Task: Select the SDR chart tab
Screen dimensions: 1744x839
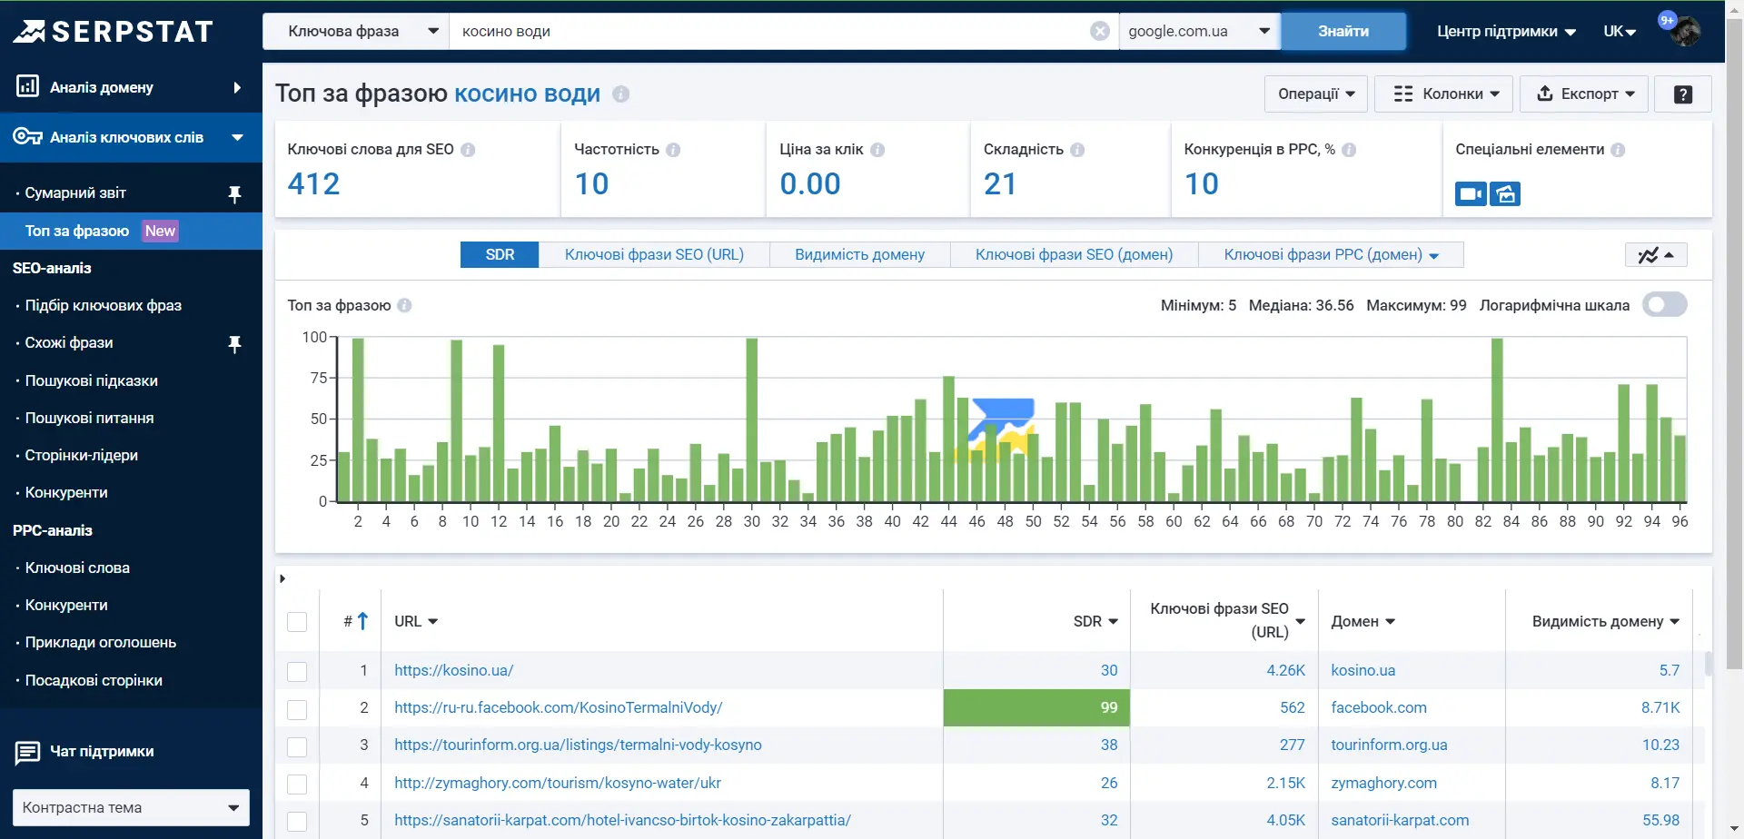Action: tap(500, 254)
